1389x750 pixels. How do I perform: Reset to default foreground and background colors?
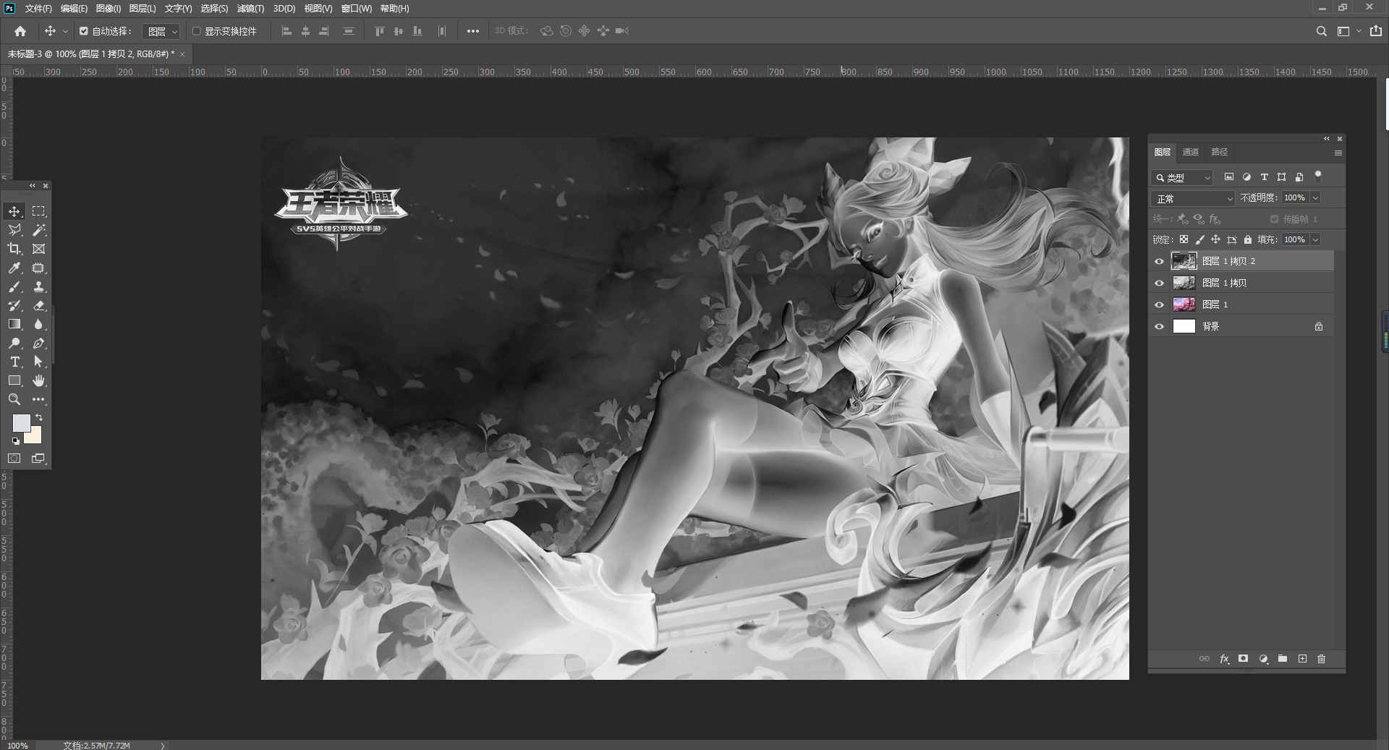coord(15,440)
